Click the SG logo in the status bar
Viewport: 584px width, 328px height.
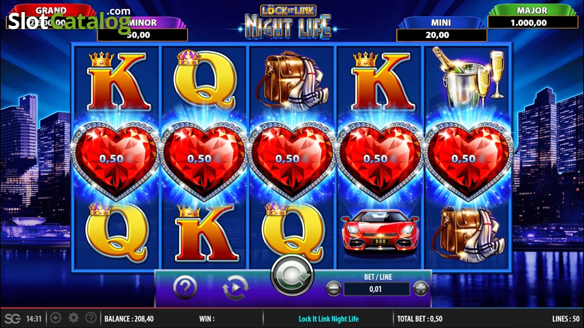(13, 318)
